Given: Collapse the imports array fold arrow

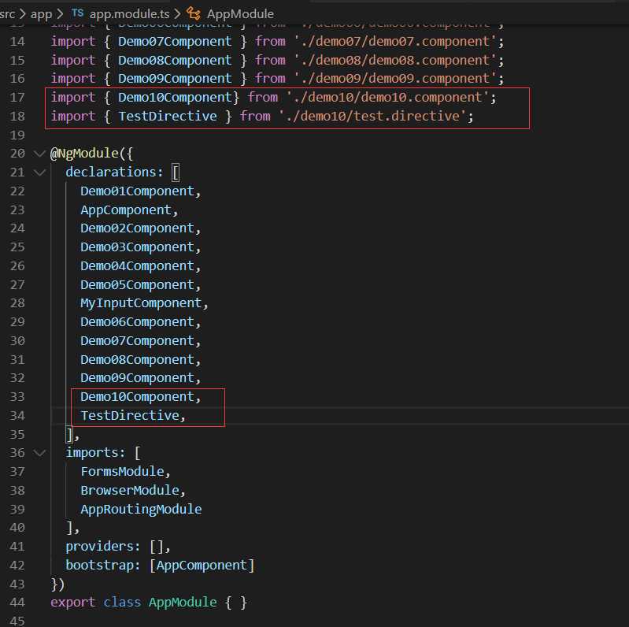Looking at the screenshot, I should tap(39, 453).
